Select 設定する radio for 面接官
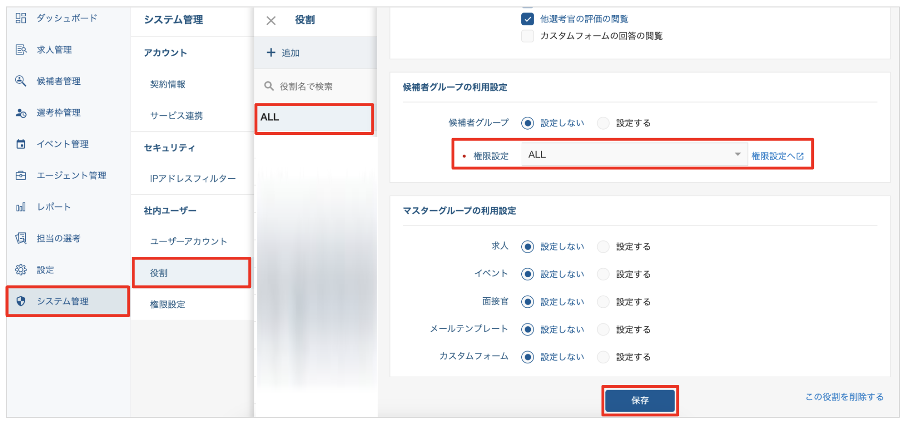This screenshot has width=907, height=423. tap(603, 302)
